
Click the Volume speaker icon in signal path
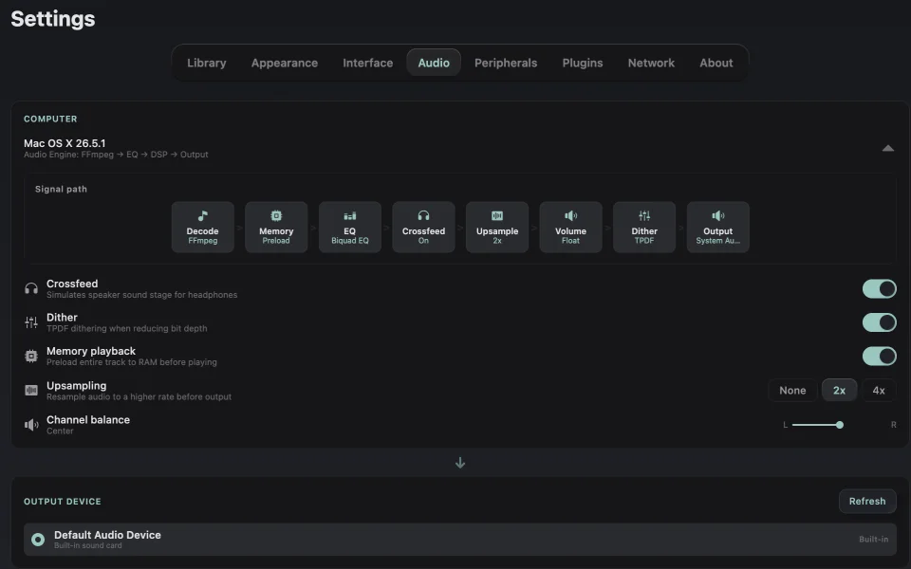570,216
